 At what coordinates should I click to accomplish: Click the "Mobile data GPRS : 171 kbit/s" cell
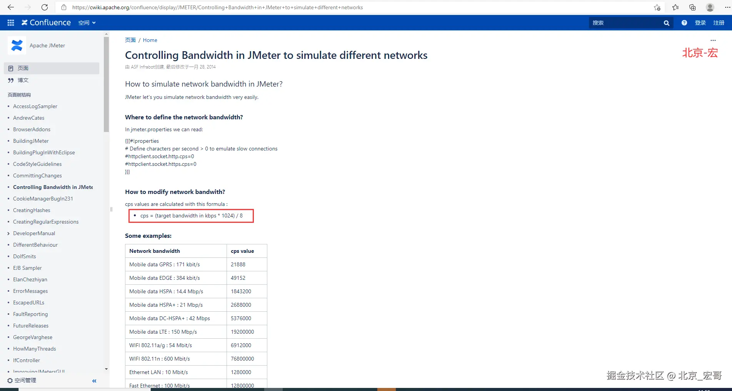[x=176, y=264]
